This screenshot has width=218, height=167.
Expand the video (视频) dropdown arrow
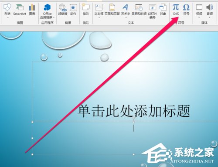199,17
